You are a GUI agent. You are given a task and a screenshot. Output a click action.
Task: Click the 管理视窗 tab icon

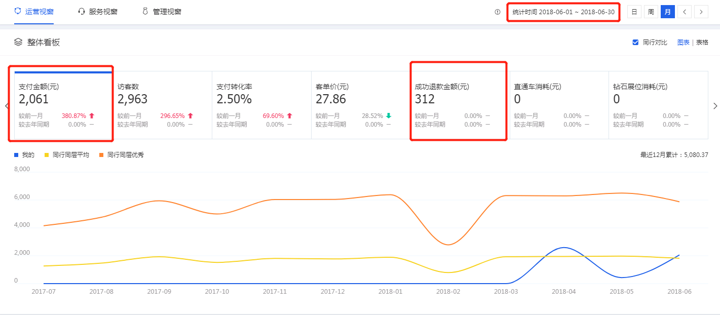145,11
